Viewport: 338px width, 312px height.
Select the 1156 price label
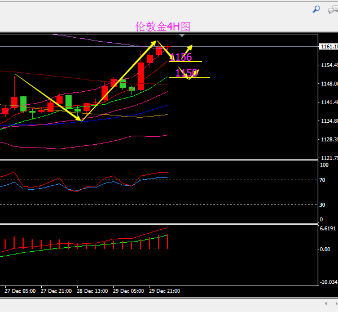pos(181,57)
